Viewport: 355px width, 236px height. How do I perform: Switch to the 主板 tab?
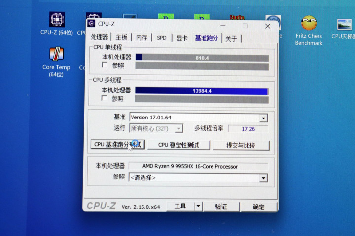[x=121, y=37]
